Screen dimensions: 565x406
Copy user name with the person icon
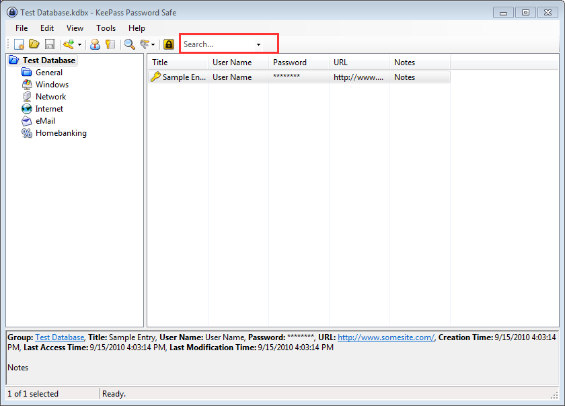95,44
